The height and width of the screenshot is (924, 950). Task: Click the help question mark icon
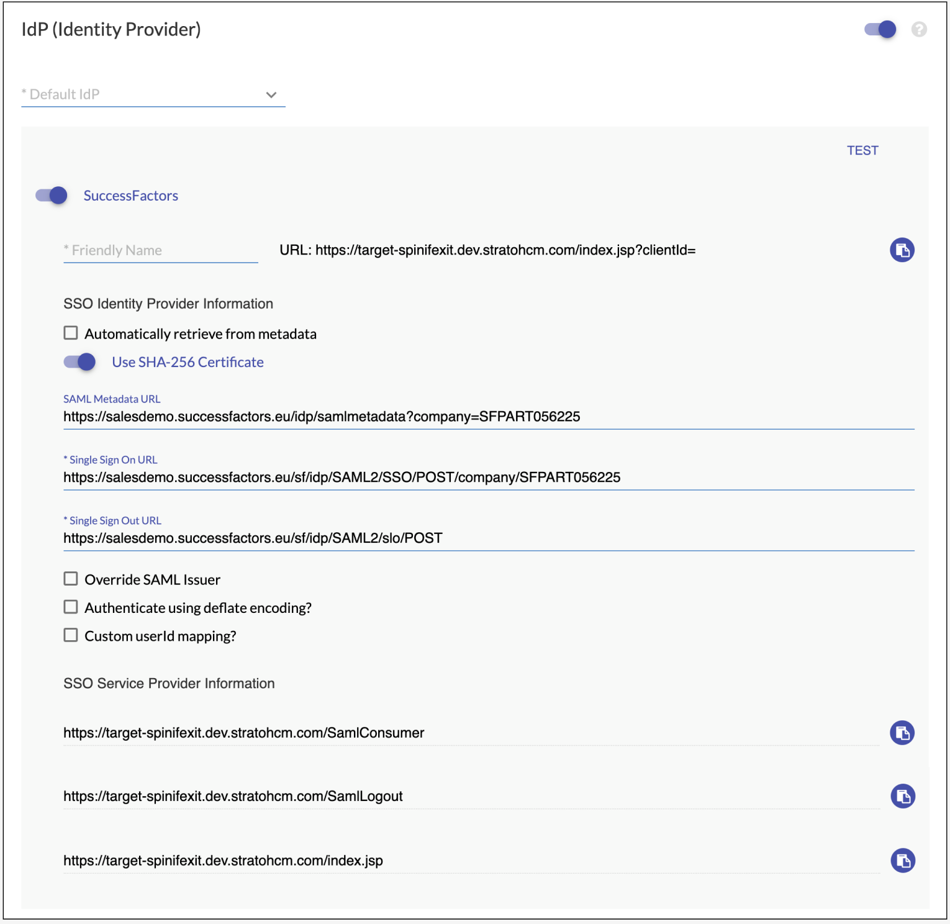[x=919, y=29]
